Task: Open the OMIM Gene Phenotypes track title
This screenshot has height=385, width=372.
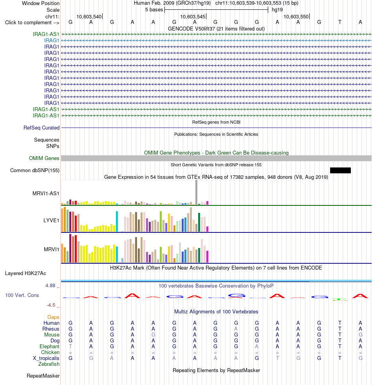Action: tap(216, 153)
